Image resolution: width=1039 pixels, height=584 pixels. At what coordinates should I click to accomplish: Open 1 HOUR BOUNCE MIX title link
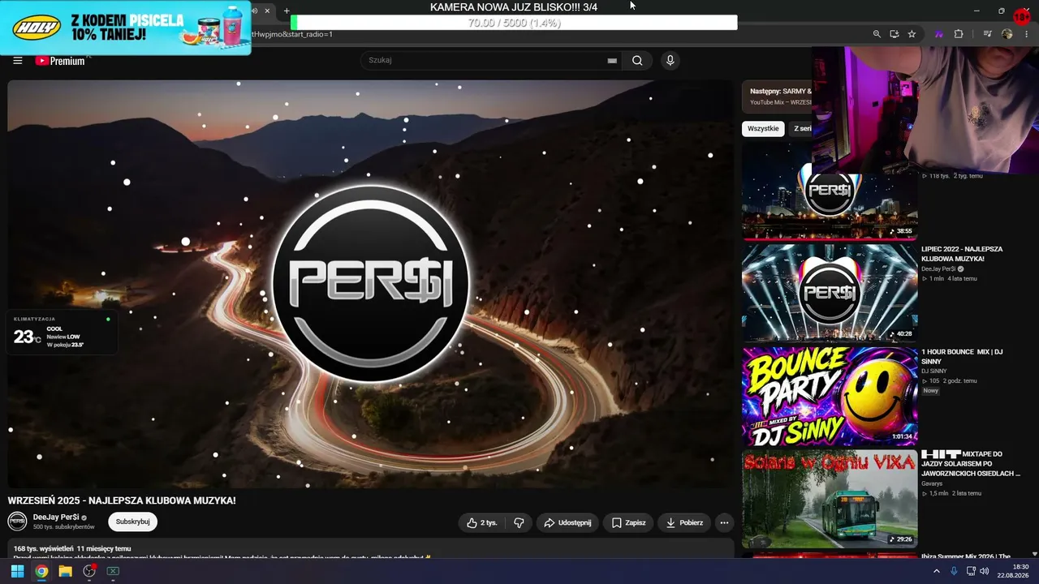(962, 357)
